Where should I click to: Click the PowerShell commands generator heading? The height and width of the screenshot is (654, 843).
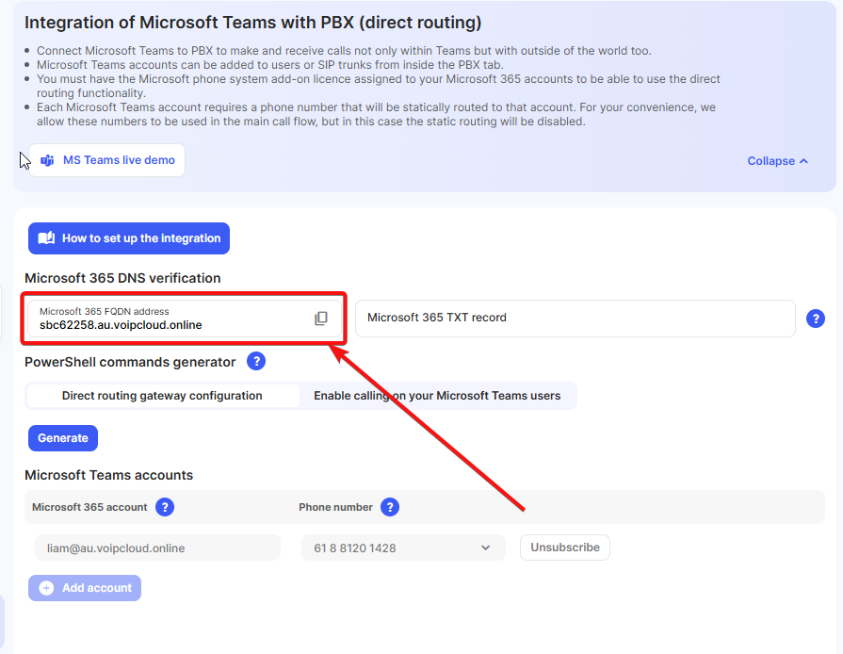[130, 362]
